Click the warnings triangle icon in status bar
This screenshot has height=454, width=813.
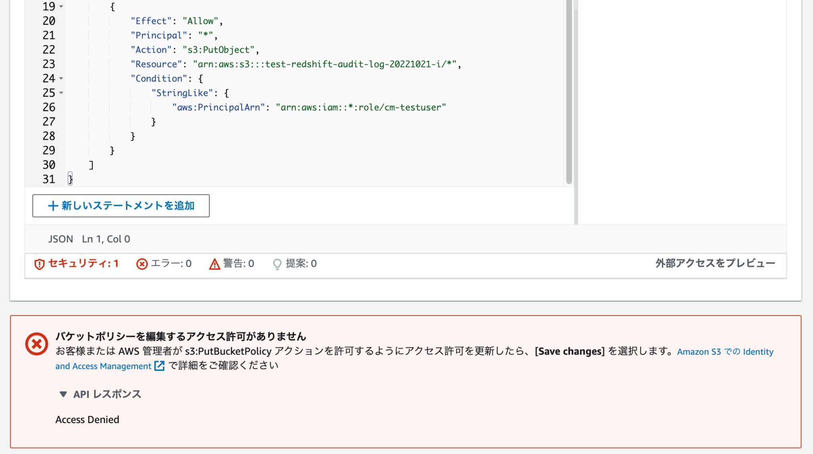click(214, 264)
